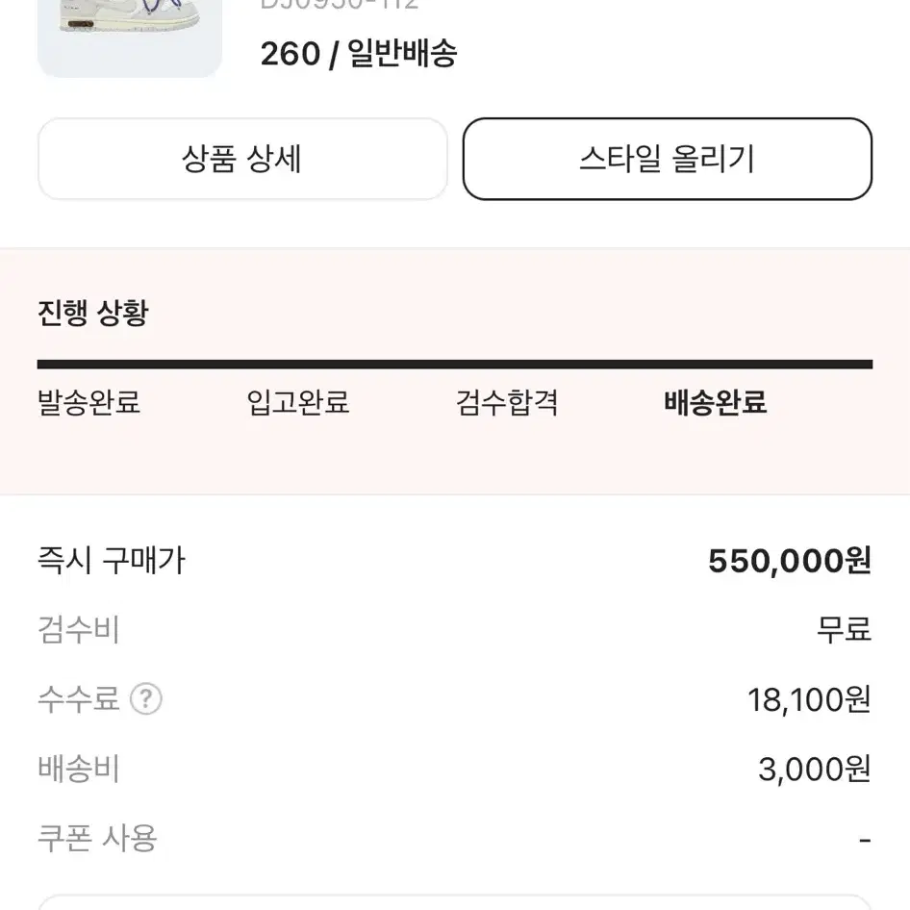Click the 쿠폰 사용 row label
910x910 pixels.
[97, 839]
